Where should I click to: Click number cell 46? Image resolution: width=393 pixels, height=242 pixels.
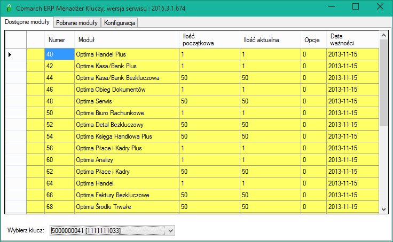click(60, 90)
